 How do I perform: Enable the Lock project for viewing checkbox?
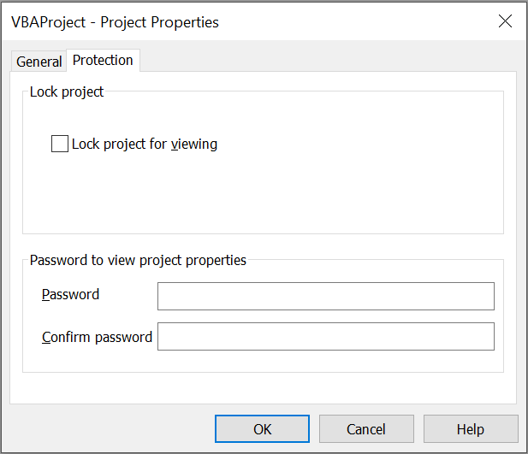(60, 144)
